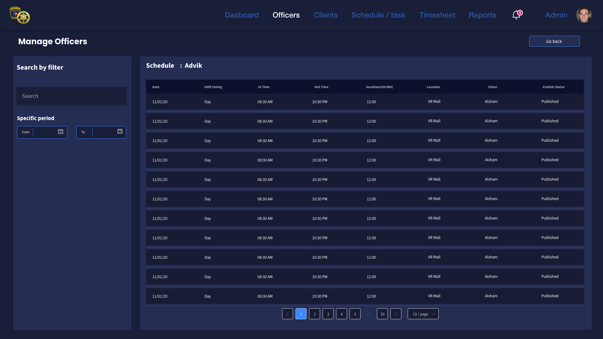Select page 2 in pagination
This screenshot has width=603, height=339.
(314, 314)
